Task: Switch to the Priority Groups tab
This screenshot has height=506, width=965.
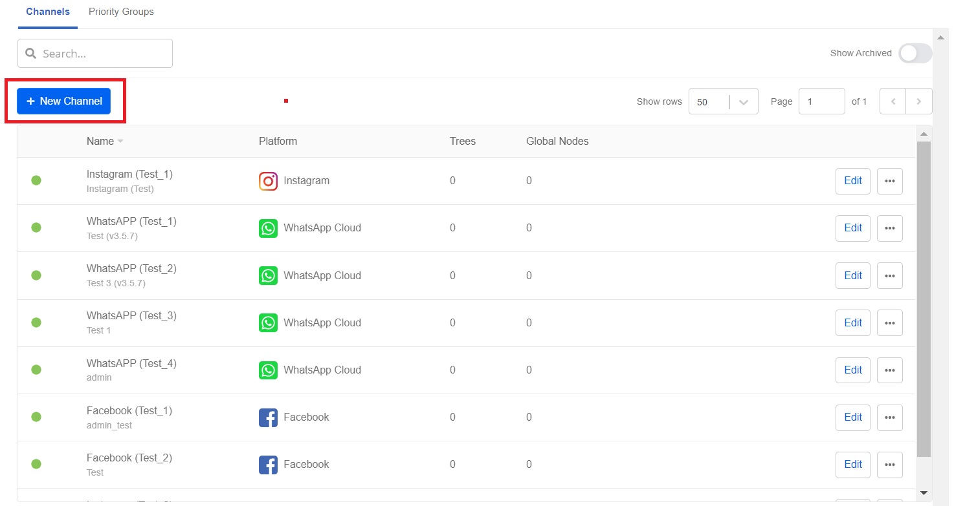Action: pyautogui.click(x=121, y=12)
